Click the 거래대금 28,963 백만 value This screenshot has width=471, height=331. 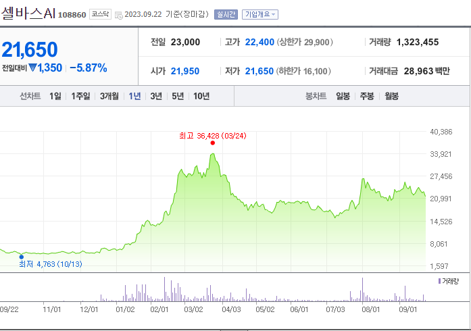pyautogui.click(x=427, y=71)
